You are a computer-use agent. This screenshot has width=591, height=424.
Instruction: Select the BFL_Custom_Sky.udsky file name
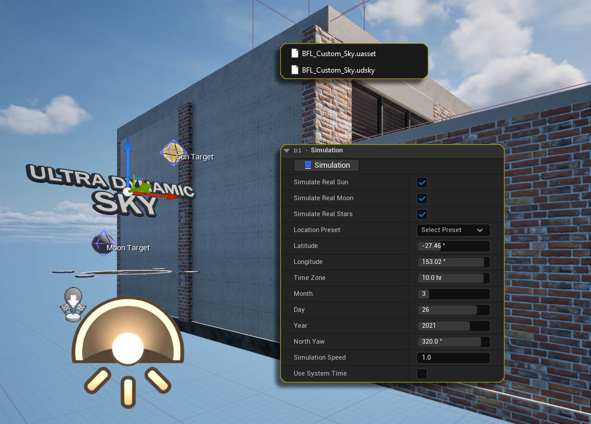[338, 70]
